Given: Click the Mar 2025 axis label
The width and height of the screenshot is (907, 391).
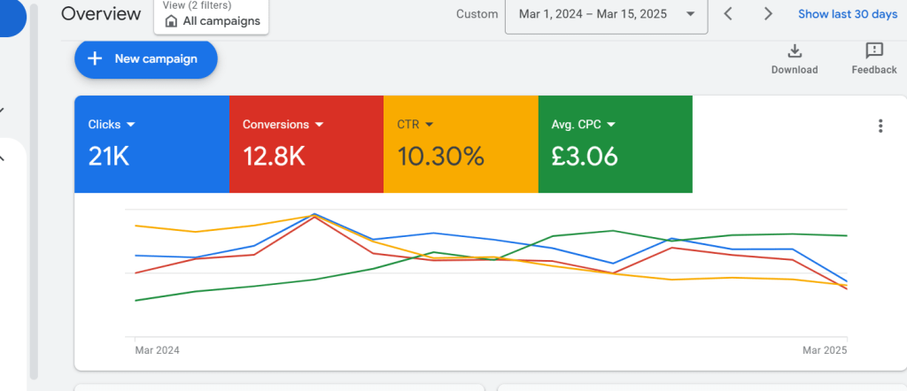Looking at the screenshot, I should (x=825, y=350).
